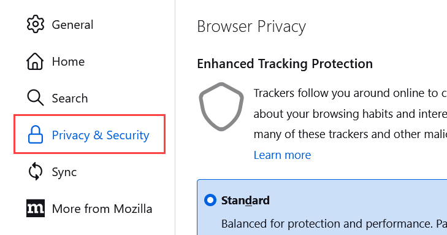This screenshot has width=447, height=235.
Task: Click the Mozilla "m" logo icon
Action: click(x=36, y=208)
